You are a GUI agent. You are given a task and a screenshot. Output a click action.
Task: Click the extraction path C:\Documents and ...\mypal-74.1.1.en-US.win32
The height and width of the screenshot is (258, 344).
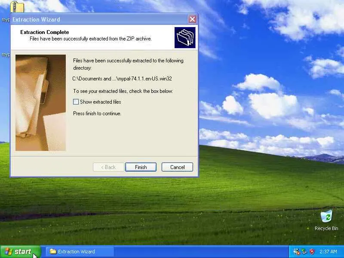click(122, 79)
